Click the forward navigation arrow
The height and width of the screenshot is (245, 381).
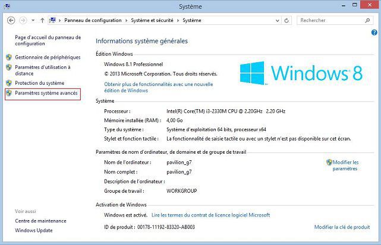click(23, 20)
